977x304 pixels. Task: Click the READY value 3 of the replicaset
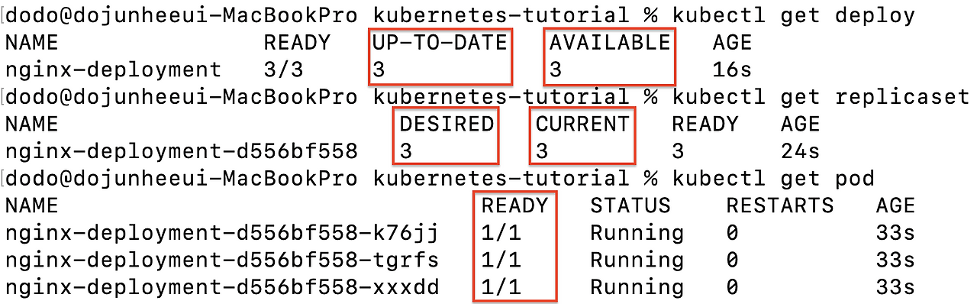tap(679, 151)
